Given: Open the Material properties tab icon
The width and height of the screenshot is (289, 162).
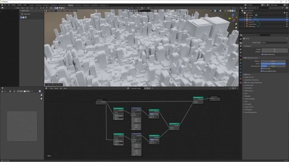Looking at the screenshot, I should [241, 79].
